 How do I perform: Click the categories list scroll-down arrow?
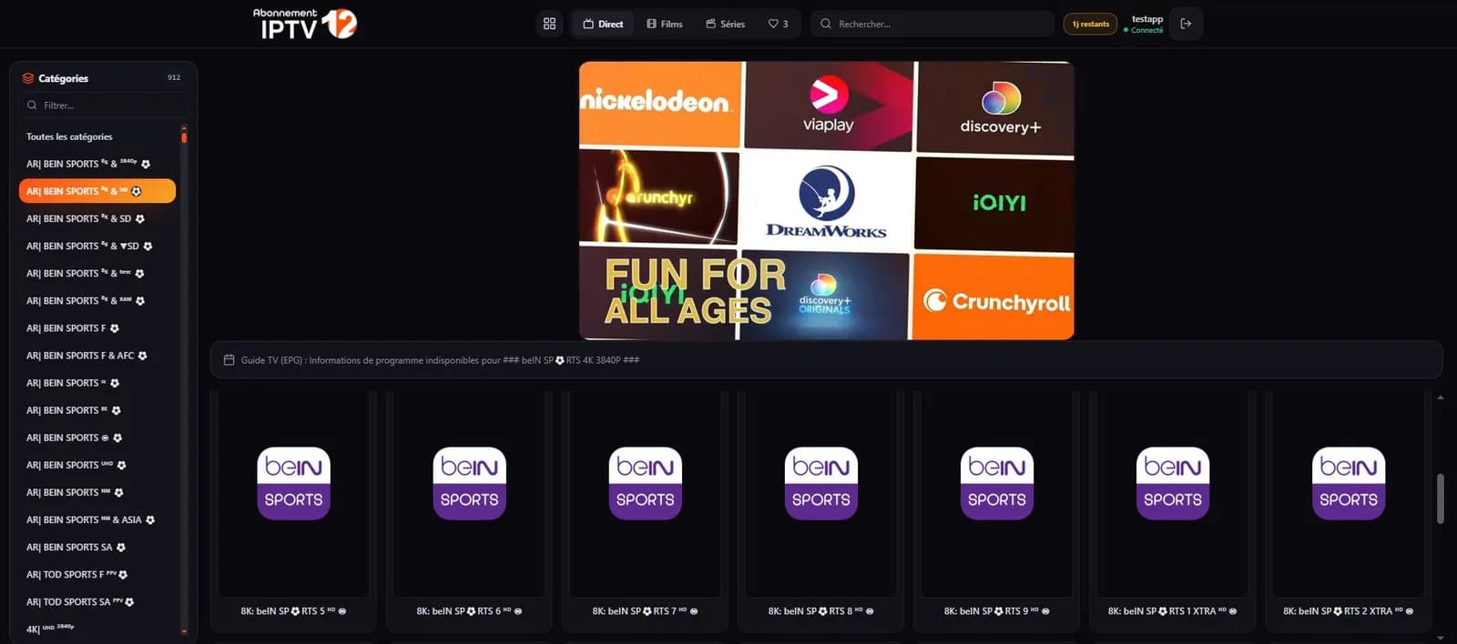coord(184,631)
